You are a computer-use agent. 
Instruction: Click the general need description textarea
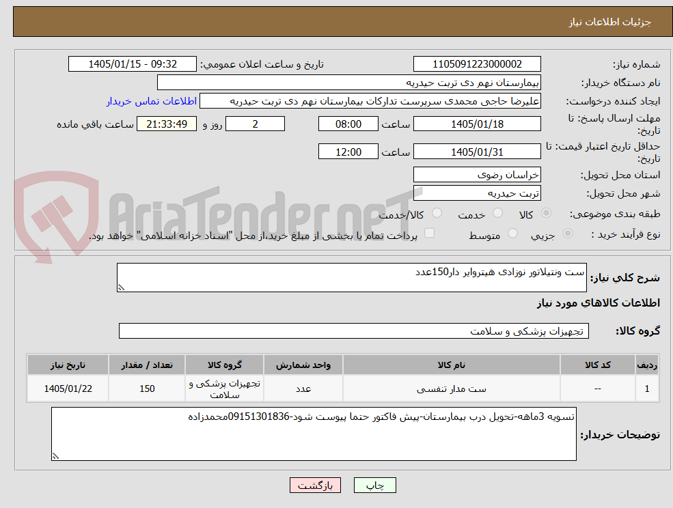(x=351, y=278)
